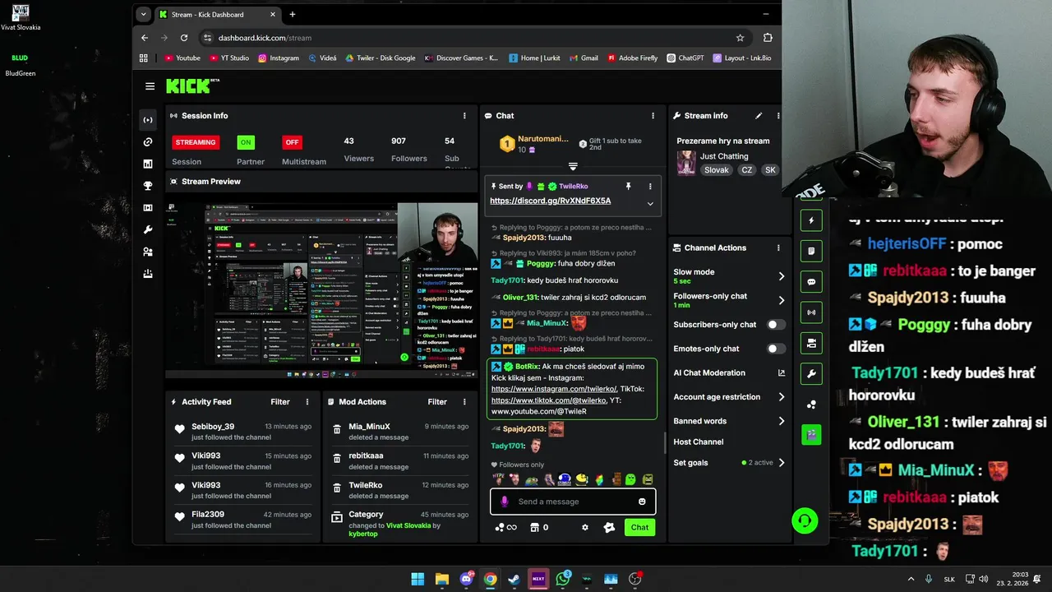Click the Send a message input field

(x=573, y=502)
